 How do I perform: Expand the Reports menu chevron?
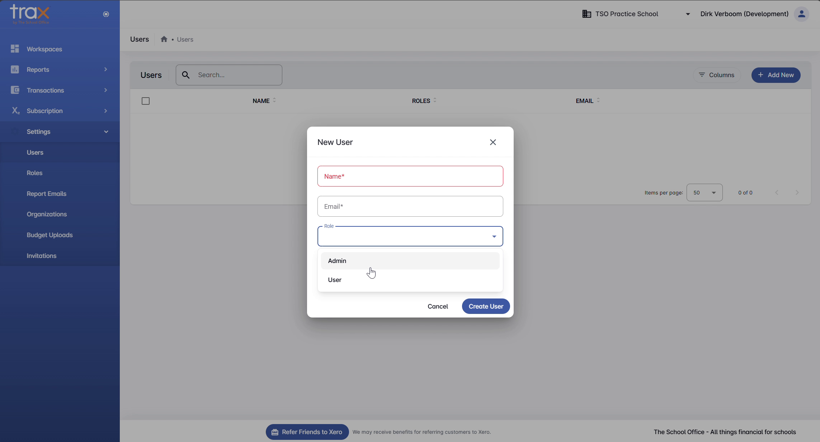(x=106, y=69)
